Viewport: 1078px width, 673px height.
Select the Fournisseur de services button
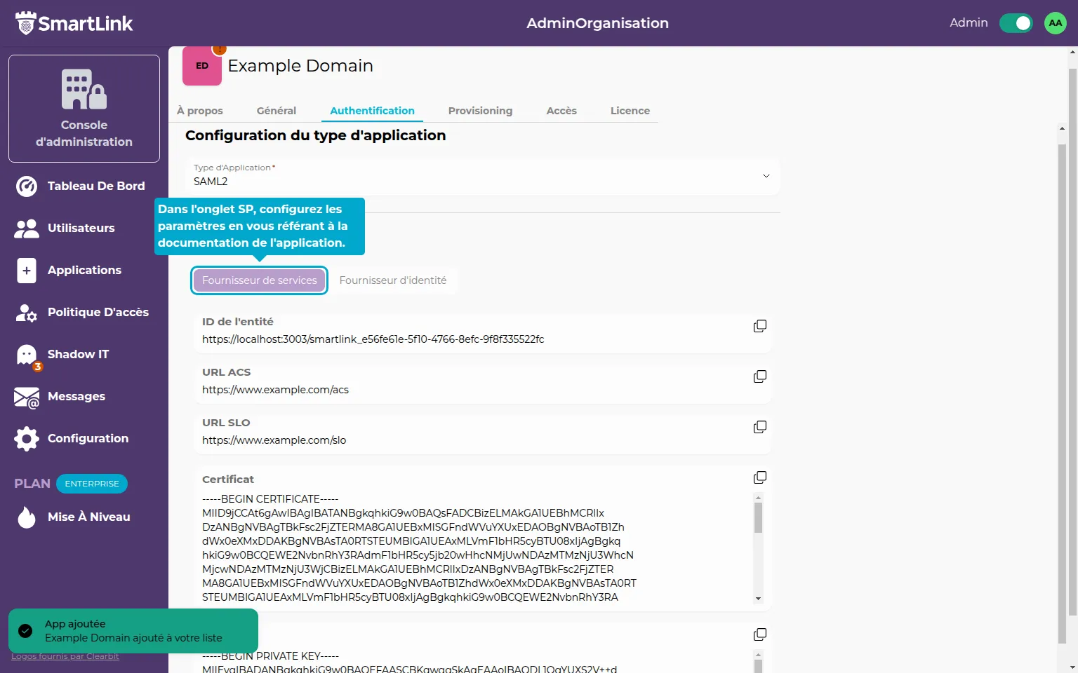pos(259,280)
